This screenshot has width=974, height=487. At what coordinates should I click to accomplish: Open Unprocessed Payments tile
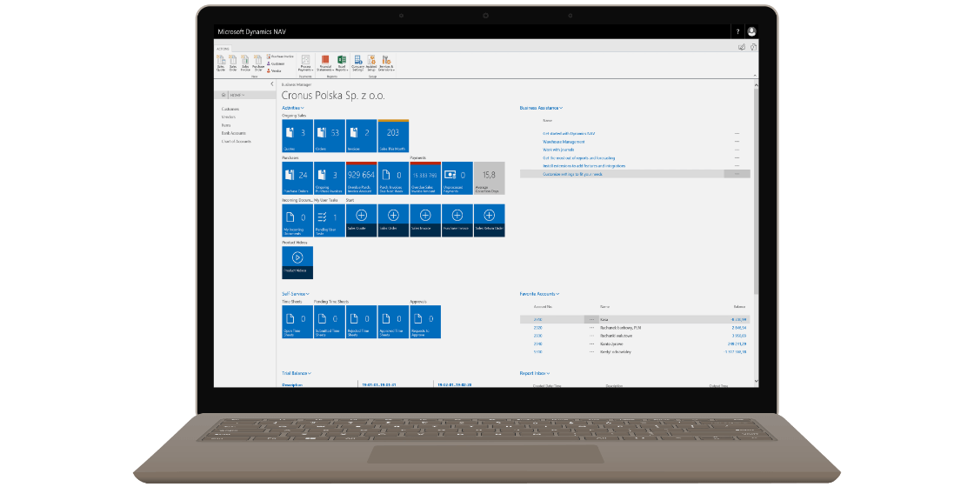tap(457, 178)
